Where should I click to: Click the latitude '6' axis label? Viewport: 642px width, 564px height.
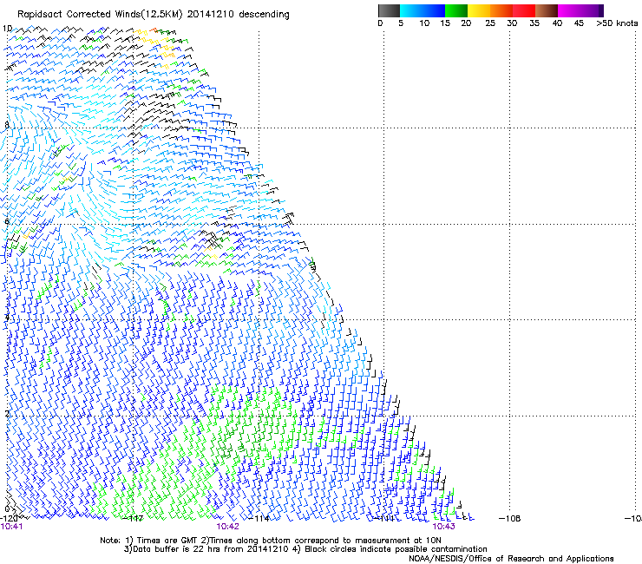7,221
